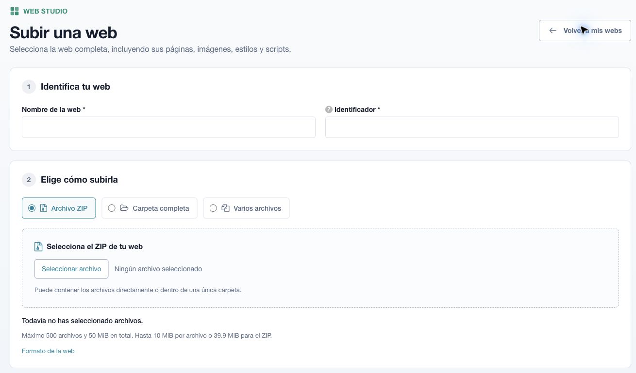Click the Web Studio grid logo icon
This screenshot has height=373, width=636.
(15, 11)
